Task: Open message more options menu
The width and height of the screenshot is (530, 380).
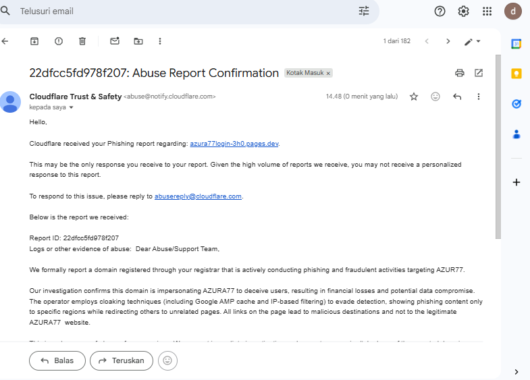Action: coord(478,97)
